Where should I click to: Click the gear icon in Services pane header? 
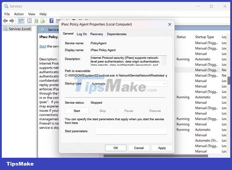point(43,30)
